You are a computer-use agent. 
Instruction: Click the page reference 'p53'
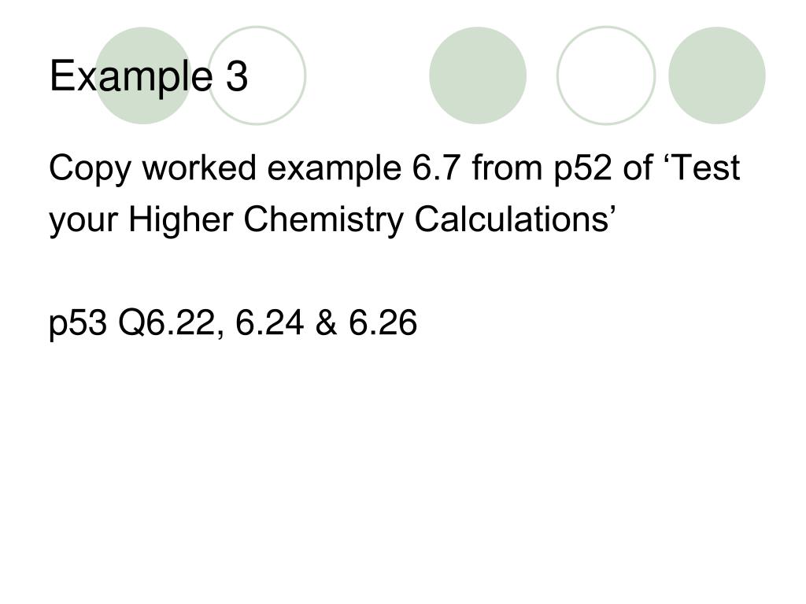78,324
